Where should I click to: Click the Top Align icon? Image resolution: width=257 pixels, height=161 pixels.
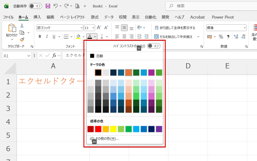117,27
